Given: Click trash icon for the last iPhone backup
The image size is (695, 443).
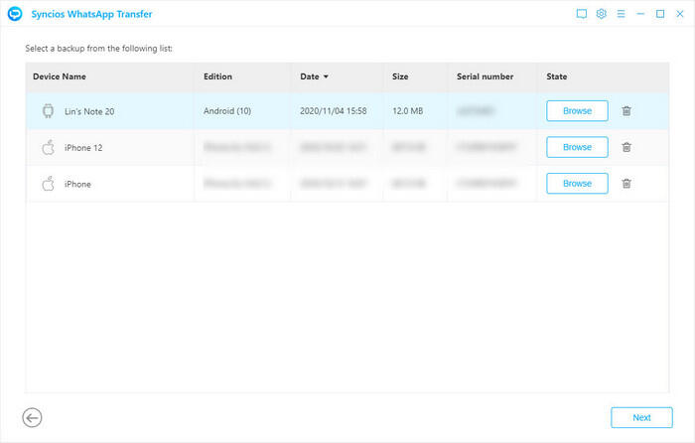Looking at the screenshot, I should [626, 184].
